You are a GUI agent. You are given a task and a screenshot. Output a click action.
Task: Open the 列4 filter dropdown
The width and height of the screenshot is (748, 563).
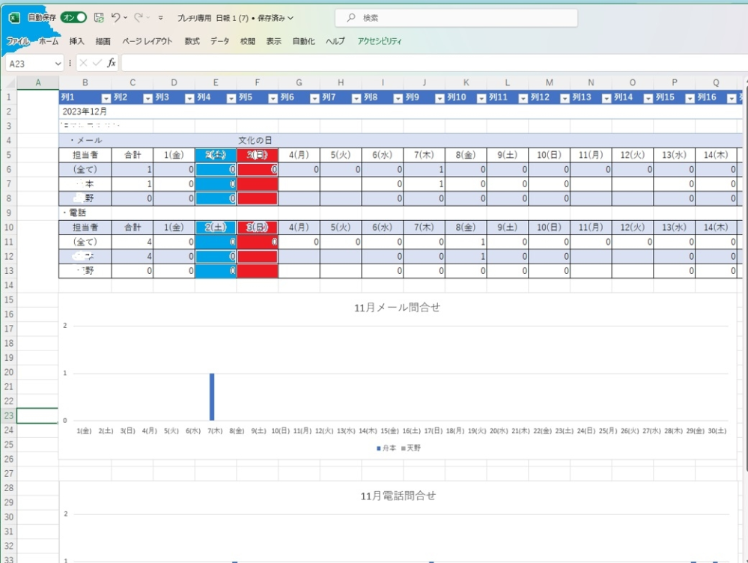[x=231, y=98]
